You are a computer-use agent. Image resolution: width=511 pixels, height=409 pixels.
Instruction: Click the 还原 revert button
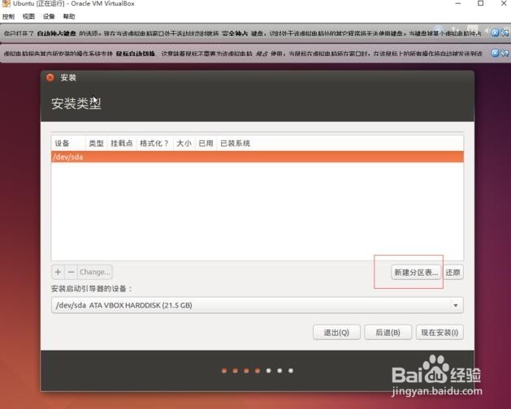tap(453, 272)
